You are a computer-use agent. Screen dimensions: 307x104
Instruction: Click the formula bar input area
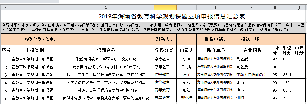coord(183,1)
